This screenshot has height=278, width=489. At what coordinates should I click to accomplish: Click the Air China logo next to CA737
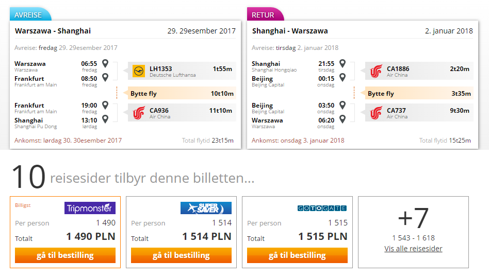click(376, 113)
